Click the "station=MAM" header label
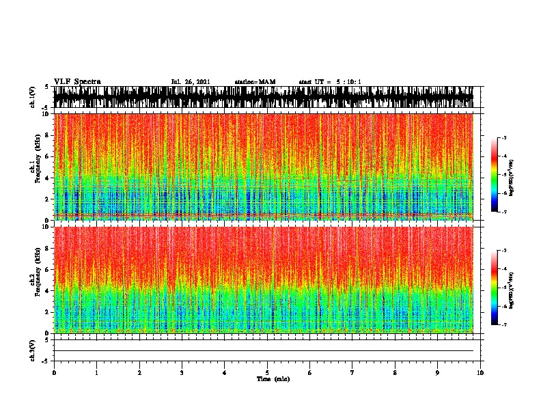 (255, 82)
